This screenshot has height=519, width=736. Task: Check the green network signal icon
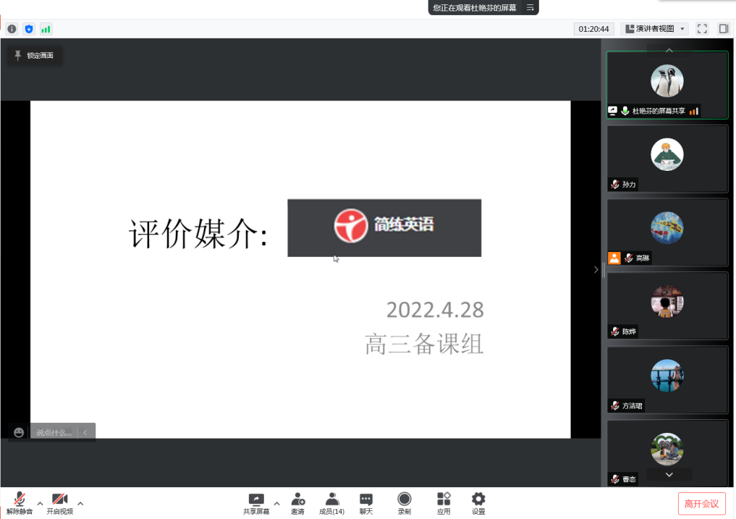pos(46,29)
